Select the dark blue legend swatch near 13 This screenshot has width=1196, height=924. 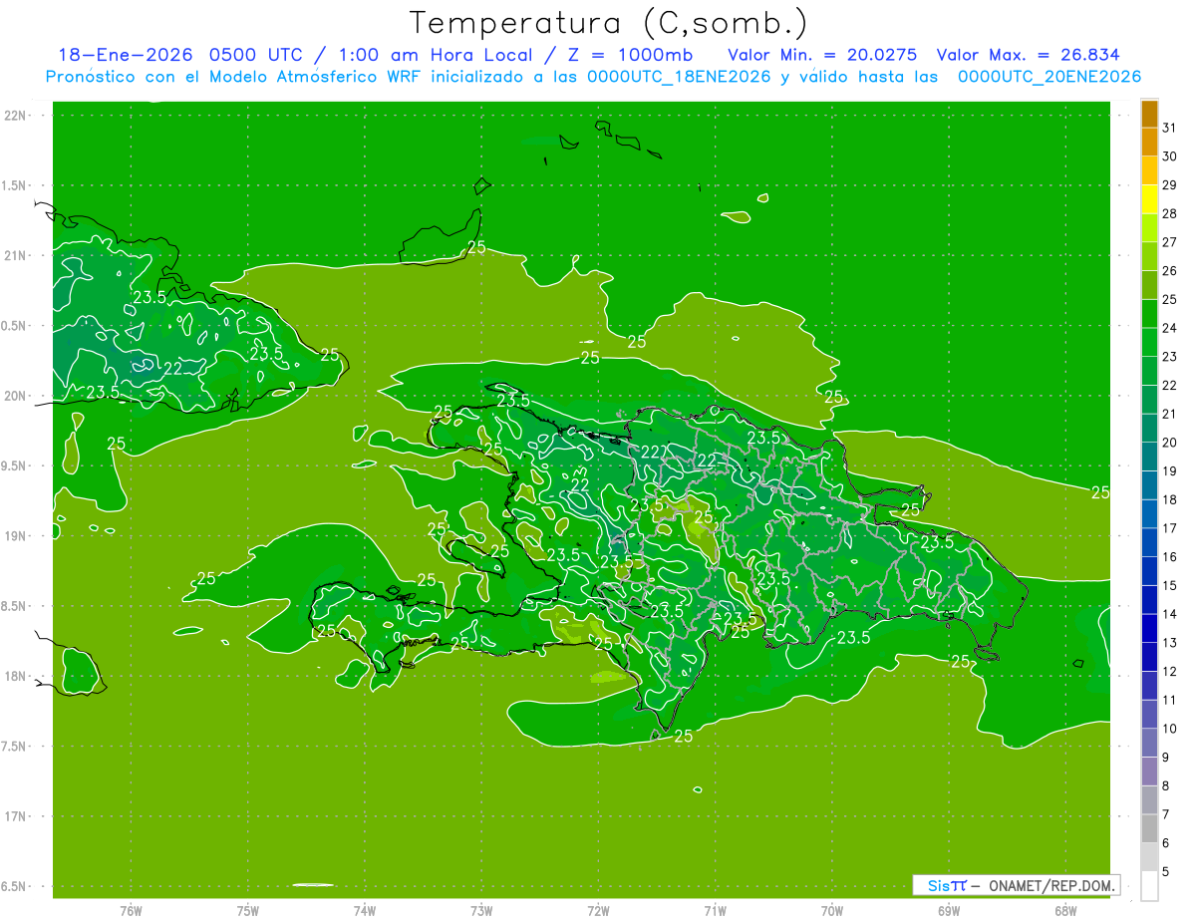pos(1149,629)
